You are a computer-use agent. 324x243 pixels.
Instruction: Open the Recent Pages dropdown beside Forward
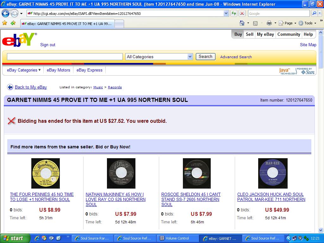coord(21,14)
